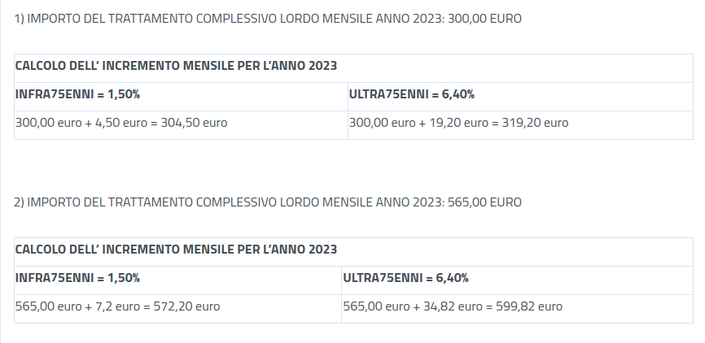Click 'INFRA75ENNI = 1,50%' in the second table
This screenshot has width=705, height=343.
[x=77, y=278]
